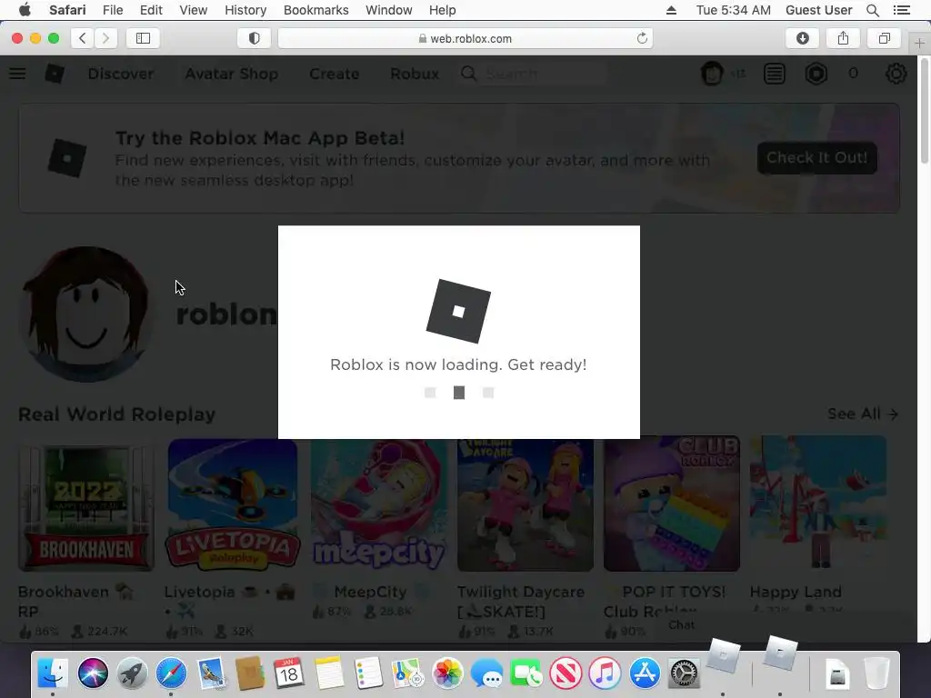
Task: Open the Twilight Daycare game thumbnail
Action: 526,505
